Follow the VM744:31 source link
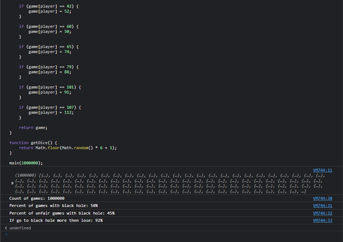This screenshot has width=343, height=242. (x=322, y=206)
